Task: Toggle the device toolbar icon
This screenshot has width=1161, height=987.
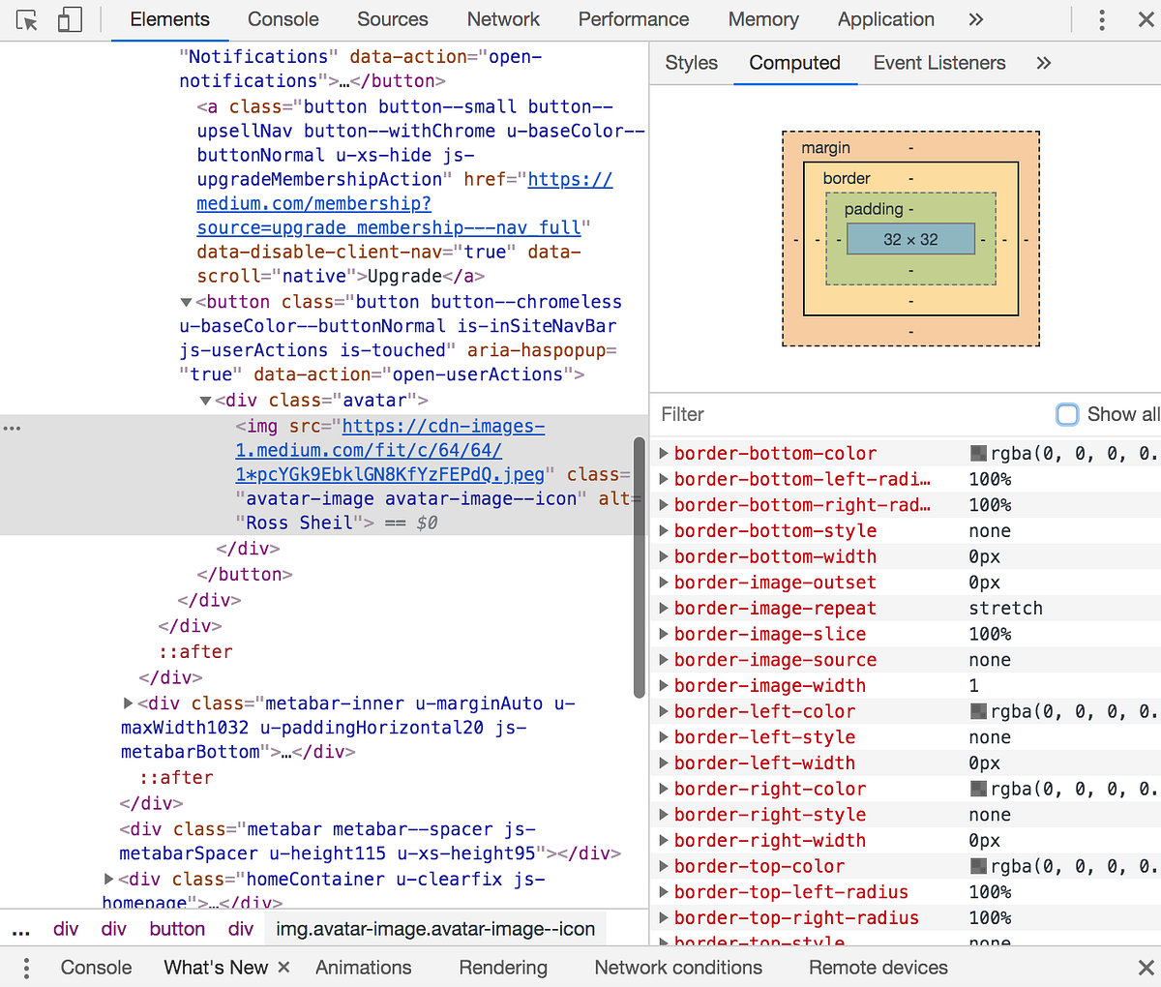Action: (x=70, y=19)
